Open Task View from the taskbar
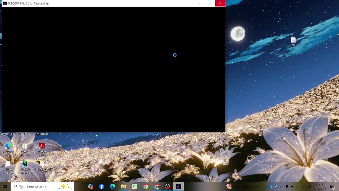Screen dimensions: 339x191 tap(79, 186)
